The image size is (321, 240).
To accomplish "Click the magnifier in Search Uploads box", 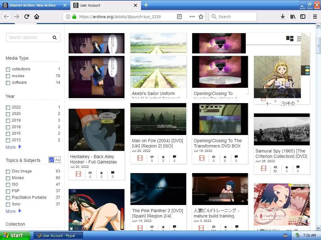I will (x=55, y=37).
